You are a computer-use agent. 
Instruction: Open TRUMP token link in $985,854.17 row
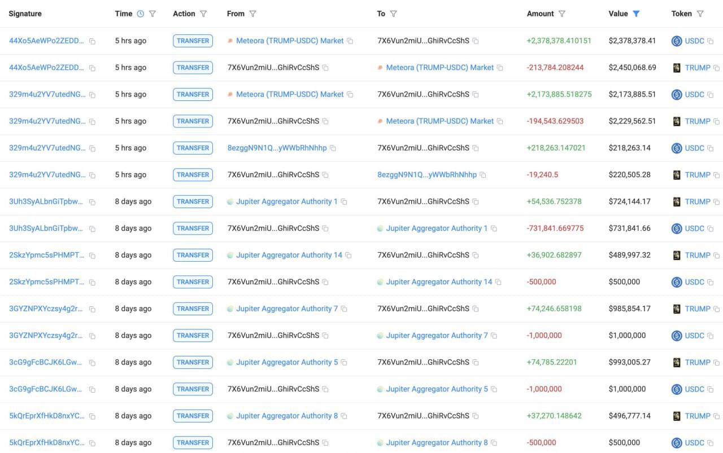tap(698, 309)
